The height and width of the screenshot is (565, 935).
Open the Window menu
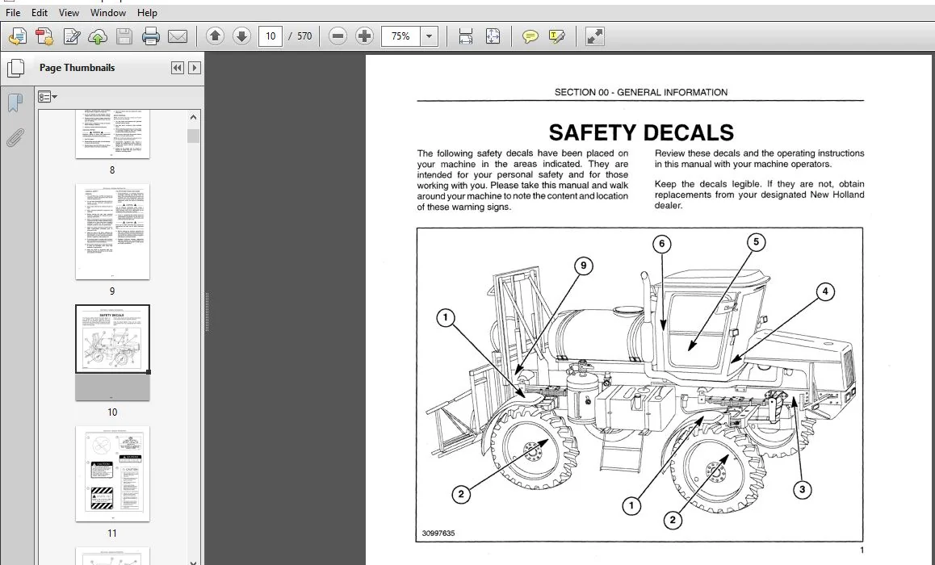tap(108, 13)
